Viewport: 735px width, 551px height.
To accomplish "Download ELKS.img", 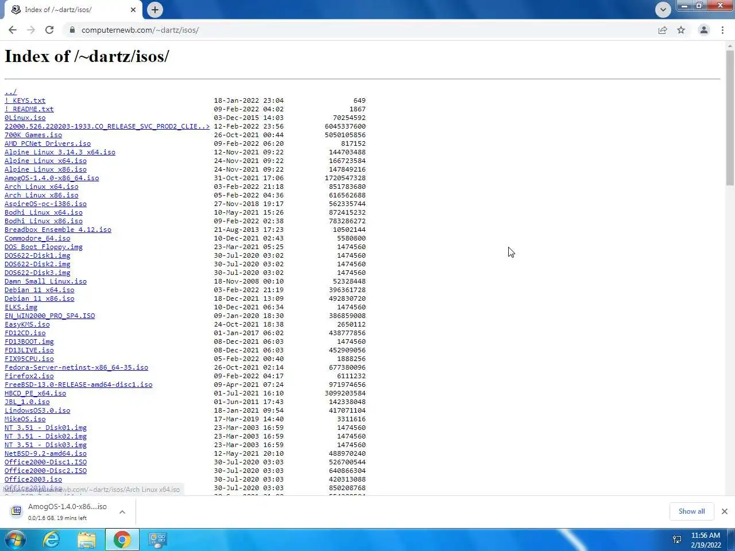I will tap(21, 307).
